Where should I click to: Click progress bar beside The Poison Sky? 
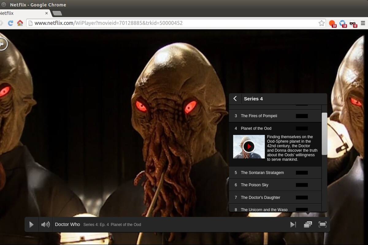tap(302, 185)
